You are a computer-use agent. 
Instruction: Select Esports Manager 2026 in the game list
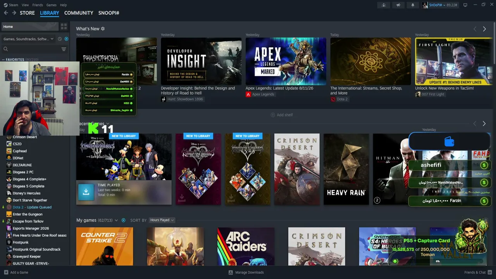tap(31, 229)
